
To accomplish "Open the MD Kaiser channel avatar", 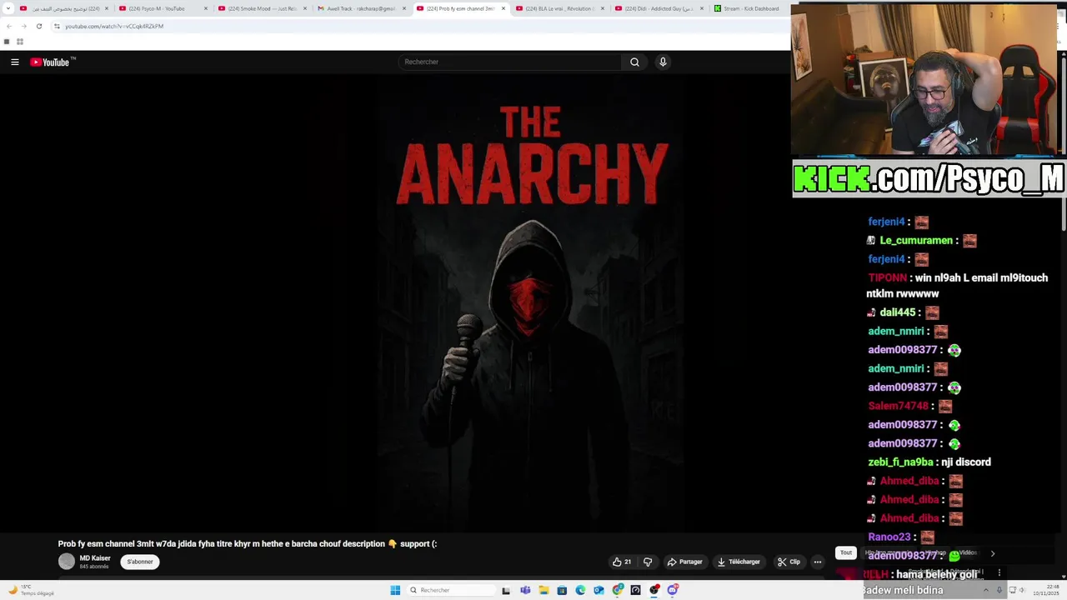I will (x=67, y=562).
